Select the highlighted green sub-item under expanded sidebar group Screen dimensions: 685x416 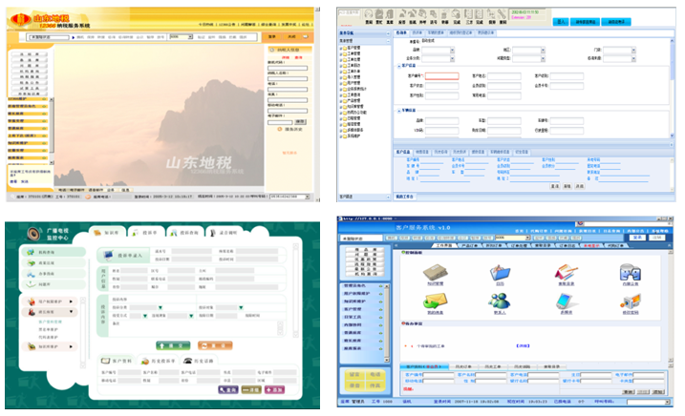(x=50, y=322)
